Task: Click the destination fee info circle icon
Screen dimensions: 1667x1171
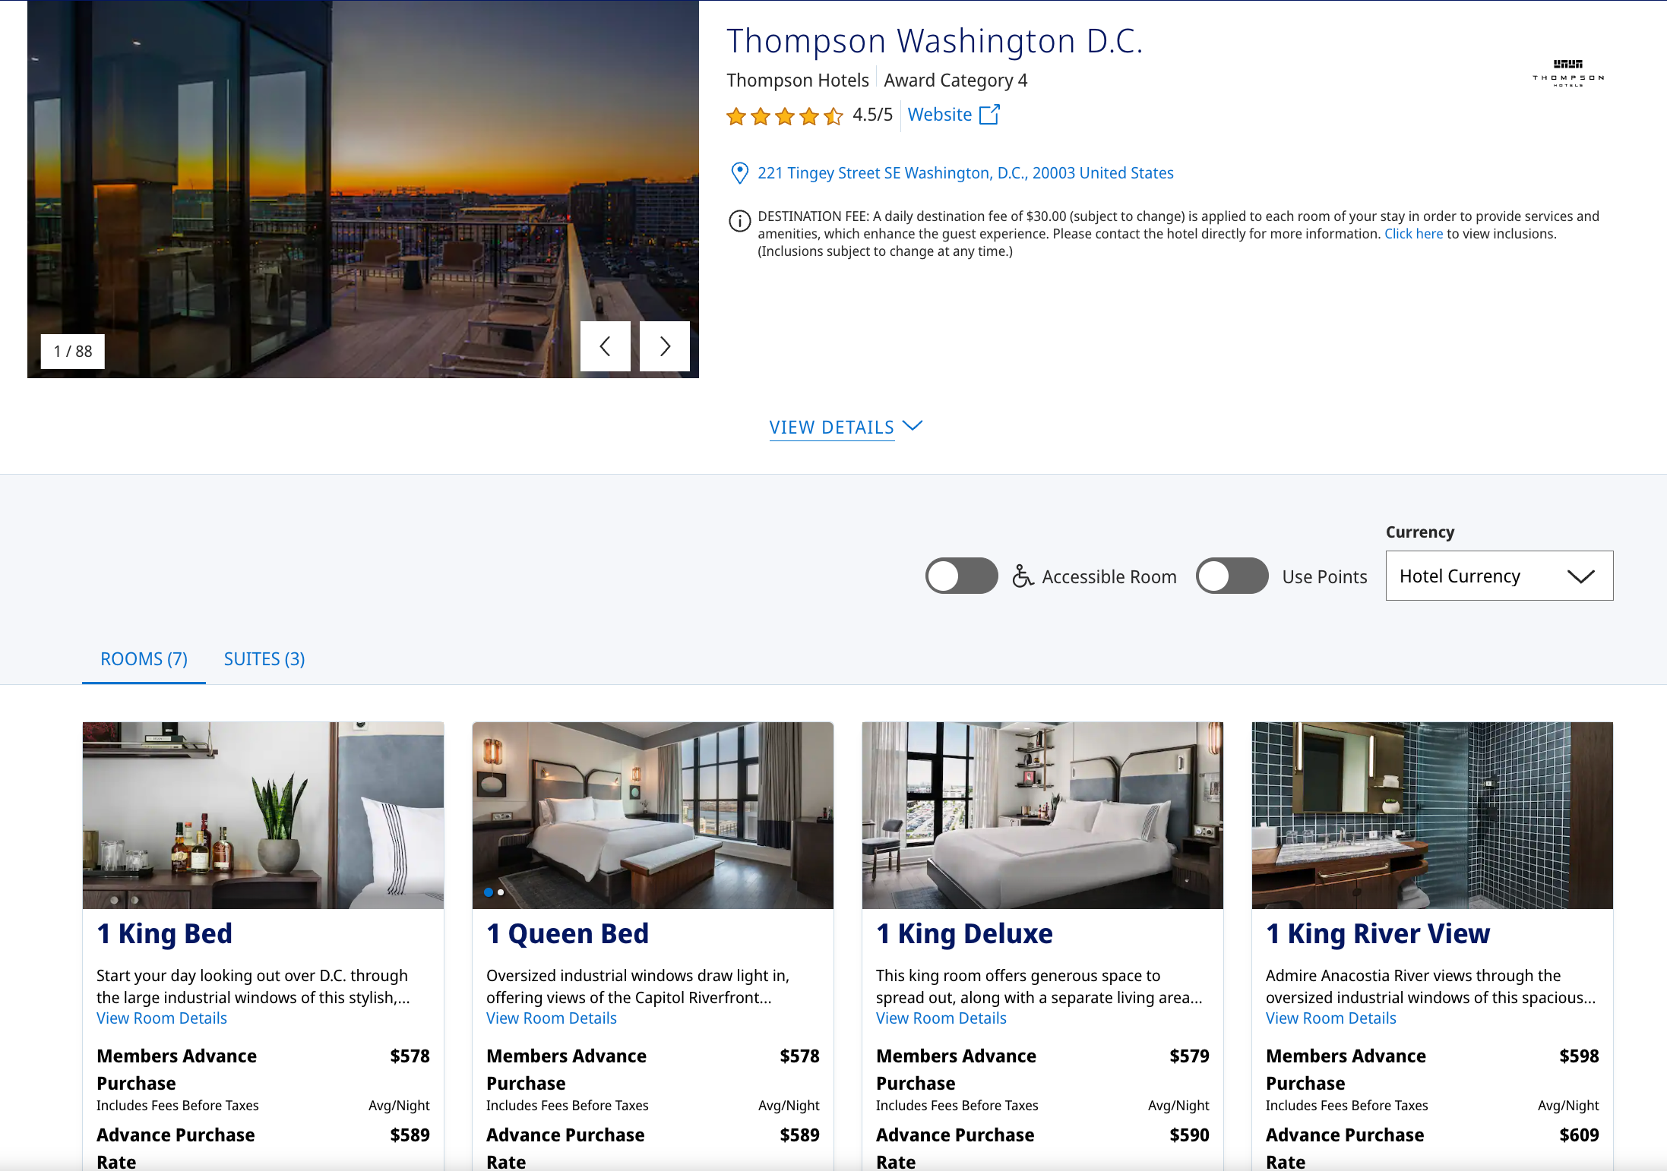Action: tap(738, 218)
